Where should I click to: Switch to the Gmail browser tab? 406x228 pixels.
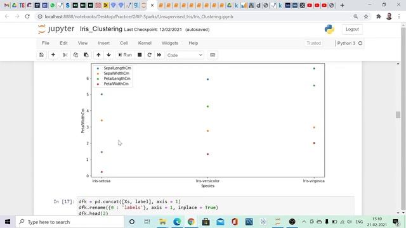(7, 5)
